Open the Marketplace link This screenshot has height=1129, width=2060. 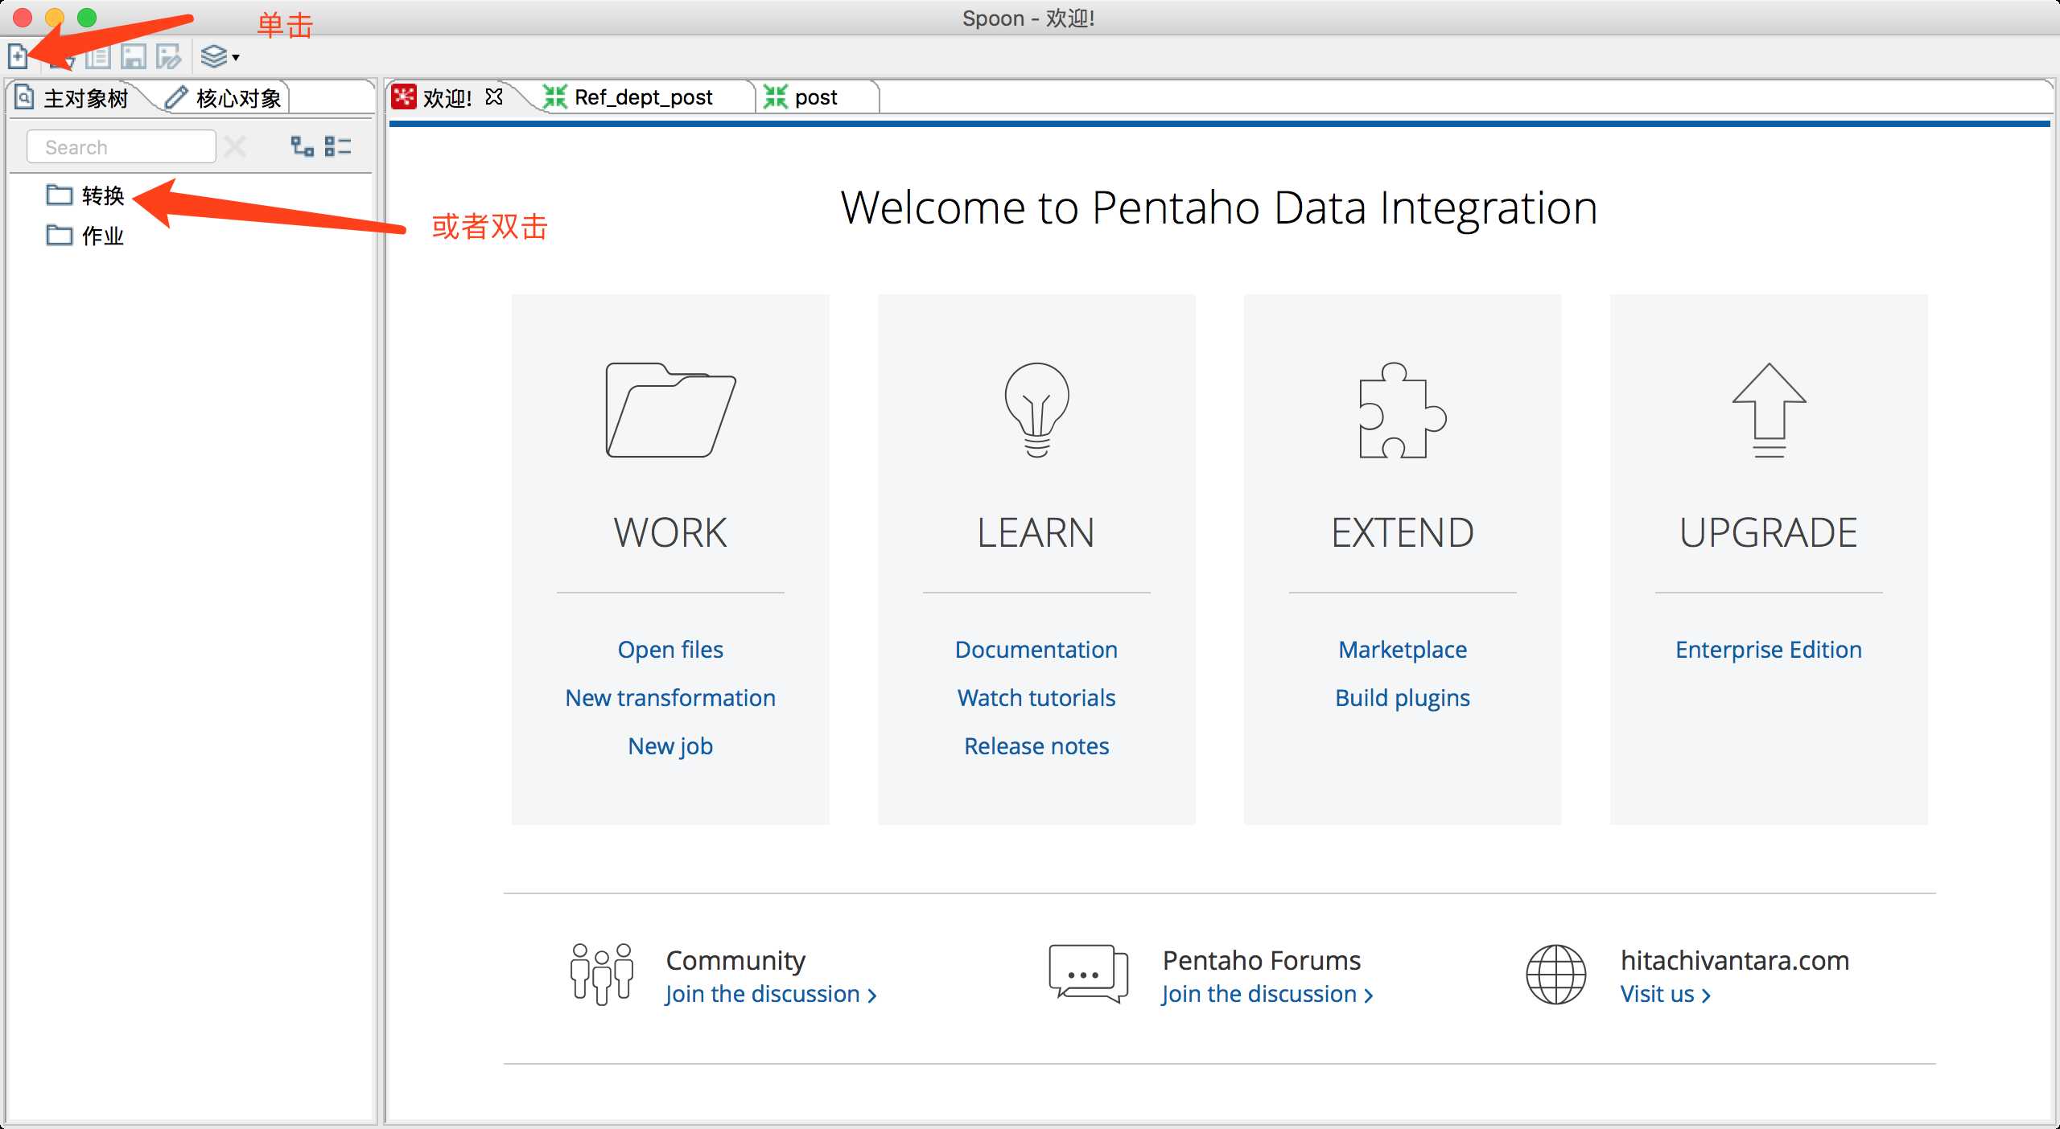pyautogui.click(x=1403, y=650)
